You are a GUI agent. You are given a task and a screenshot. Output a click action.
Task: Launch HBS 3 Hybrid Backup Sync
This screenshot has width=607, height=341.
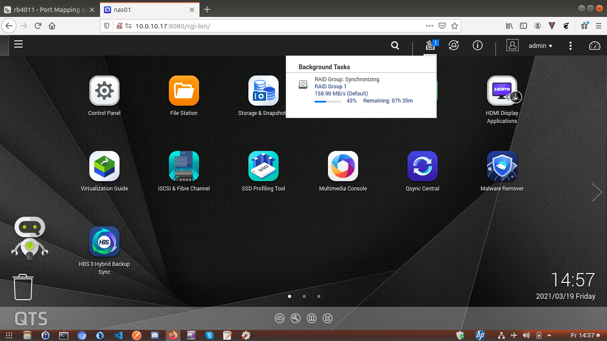(x=104, y=242)
